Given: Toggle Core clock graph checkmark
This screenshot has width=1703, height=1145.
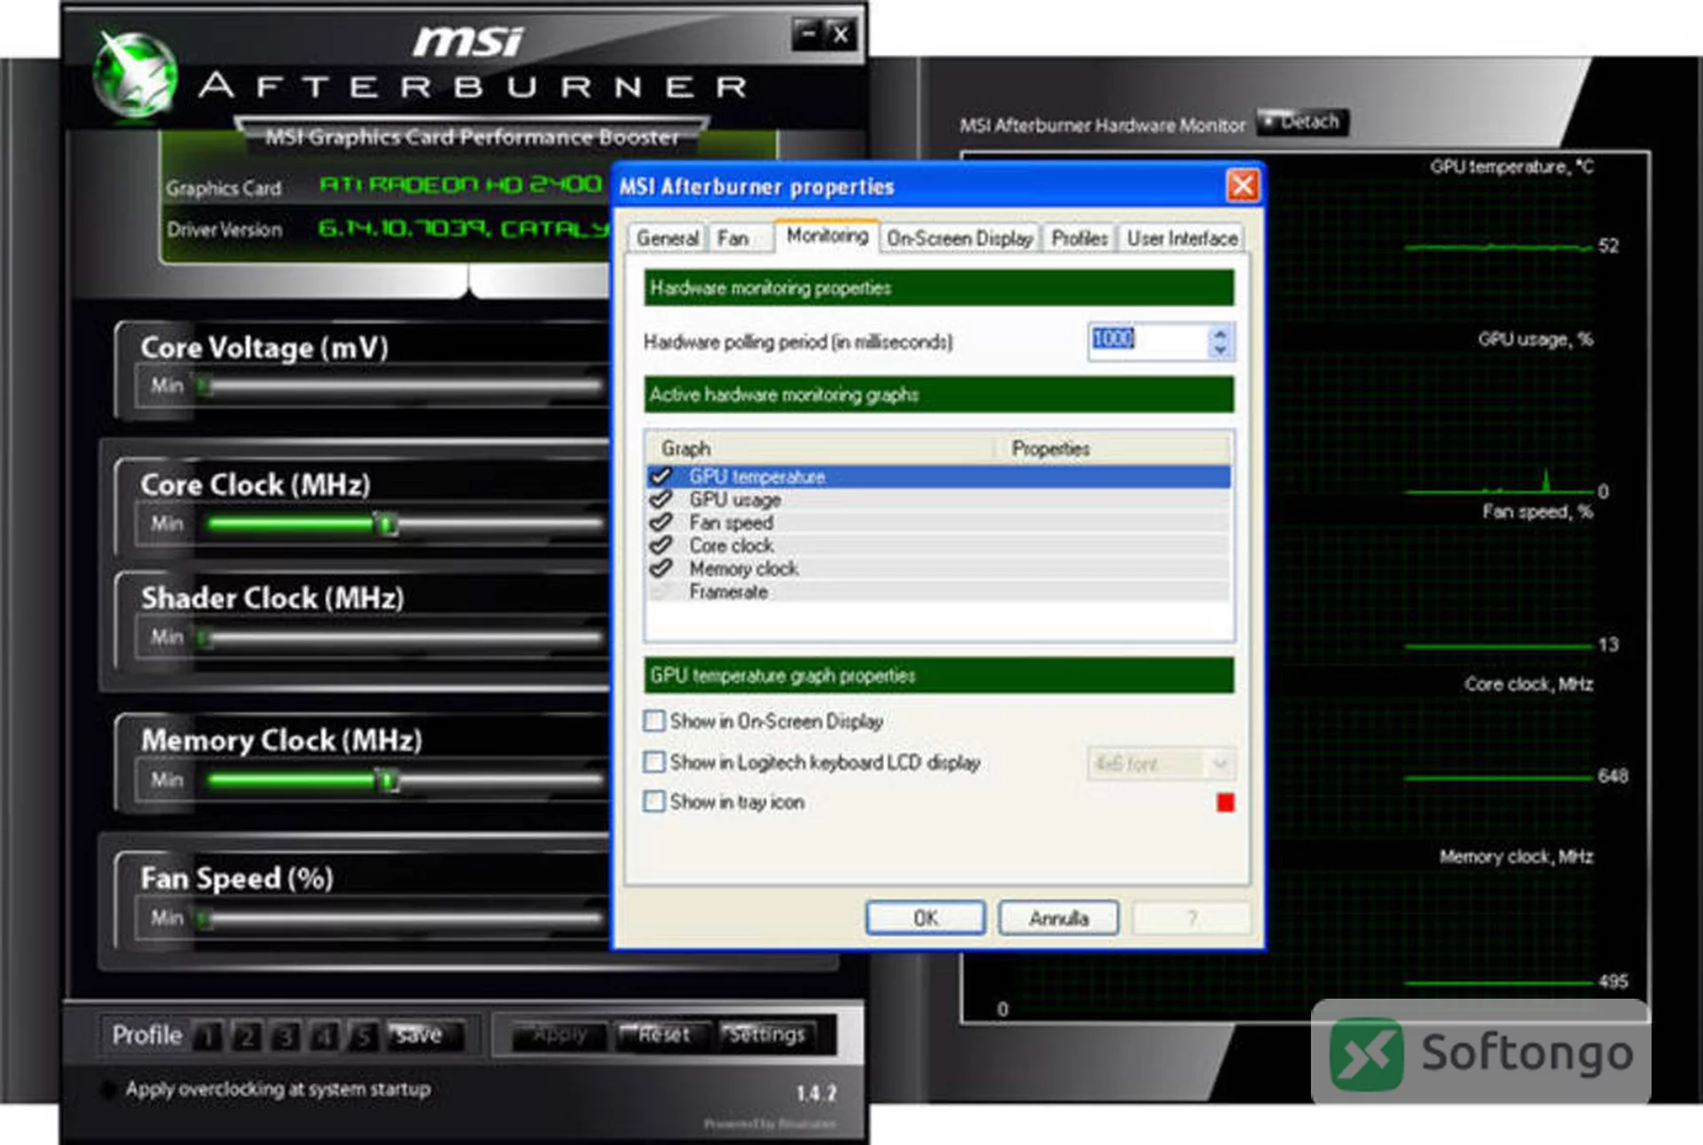Looking at the screenshot, I should (x=661, y=545).
